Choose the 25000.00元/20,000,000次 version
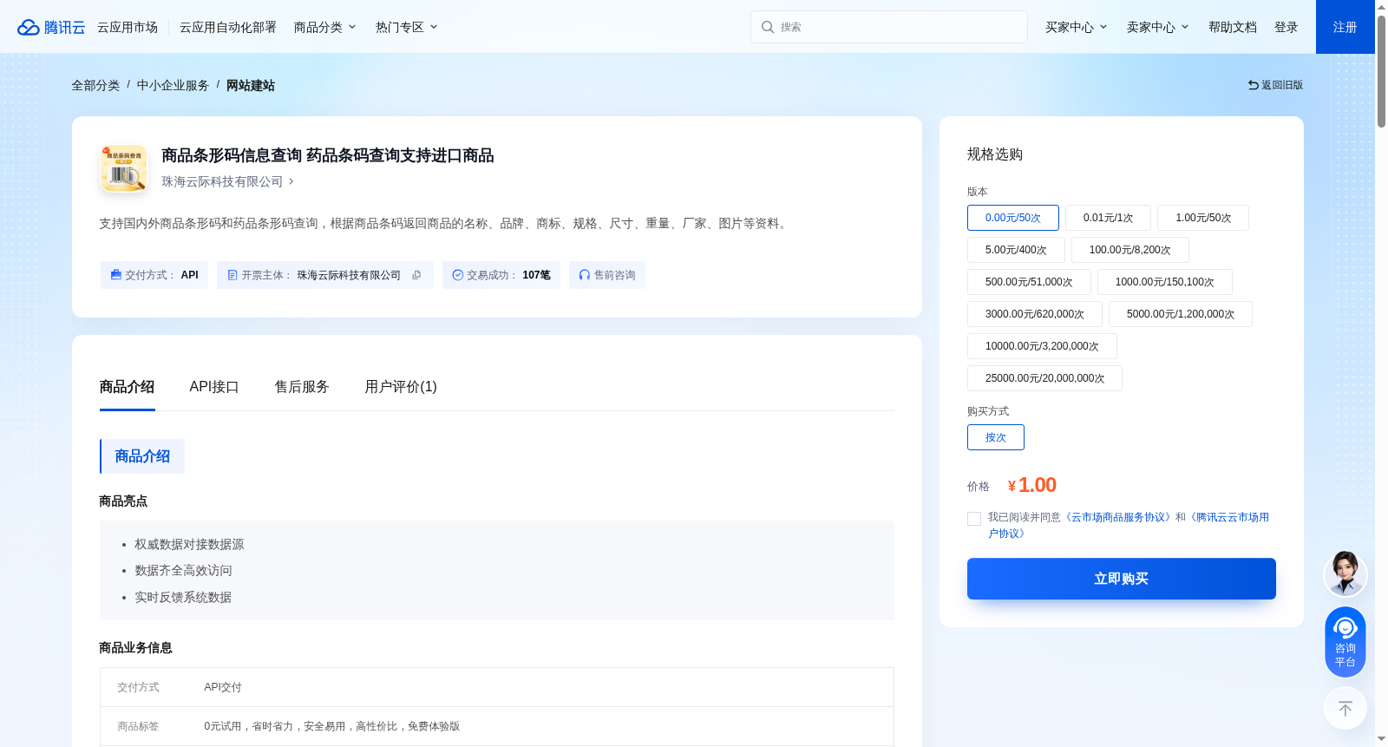 [1044, 378]
